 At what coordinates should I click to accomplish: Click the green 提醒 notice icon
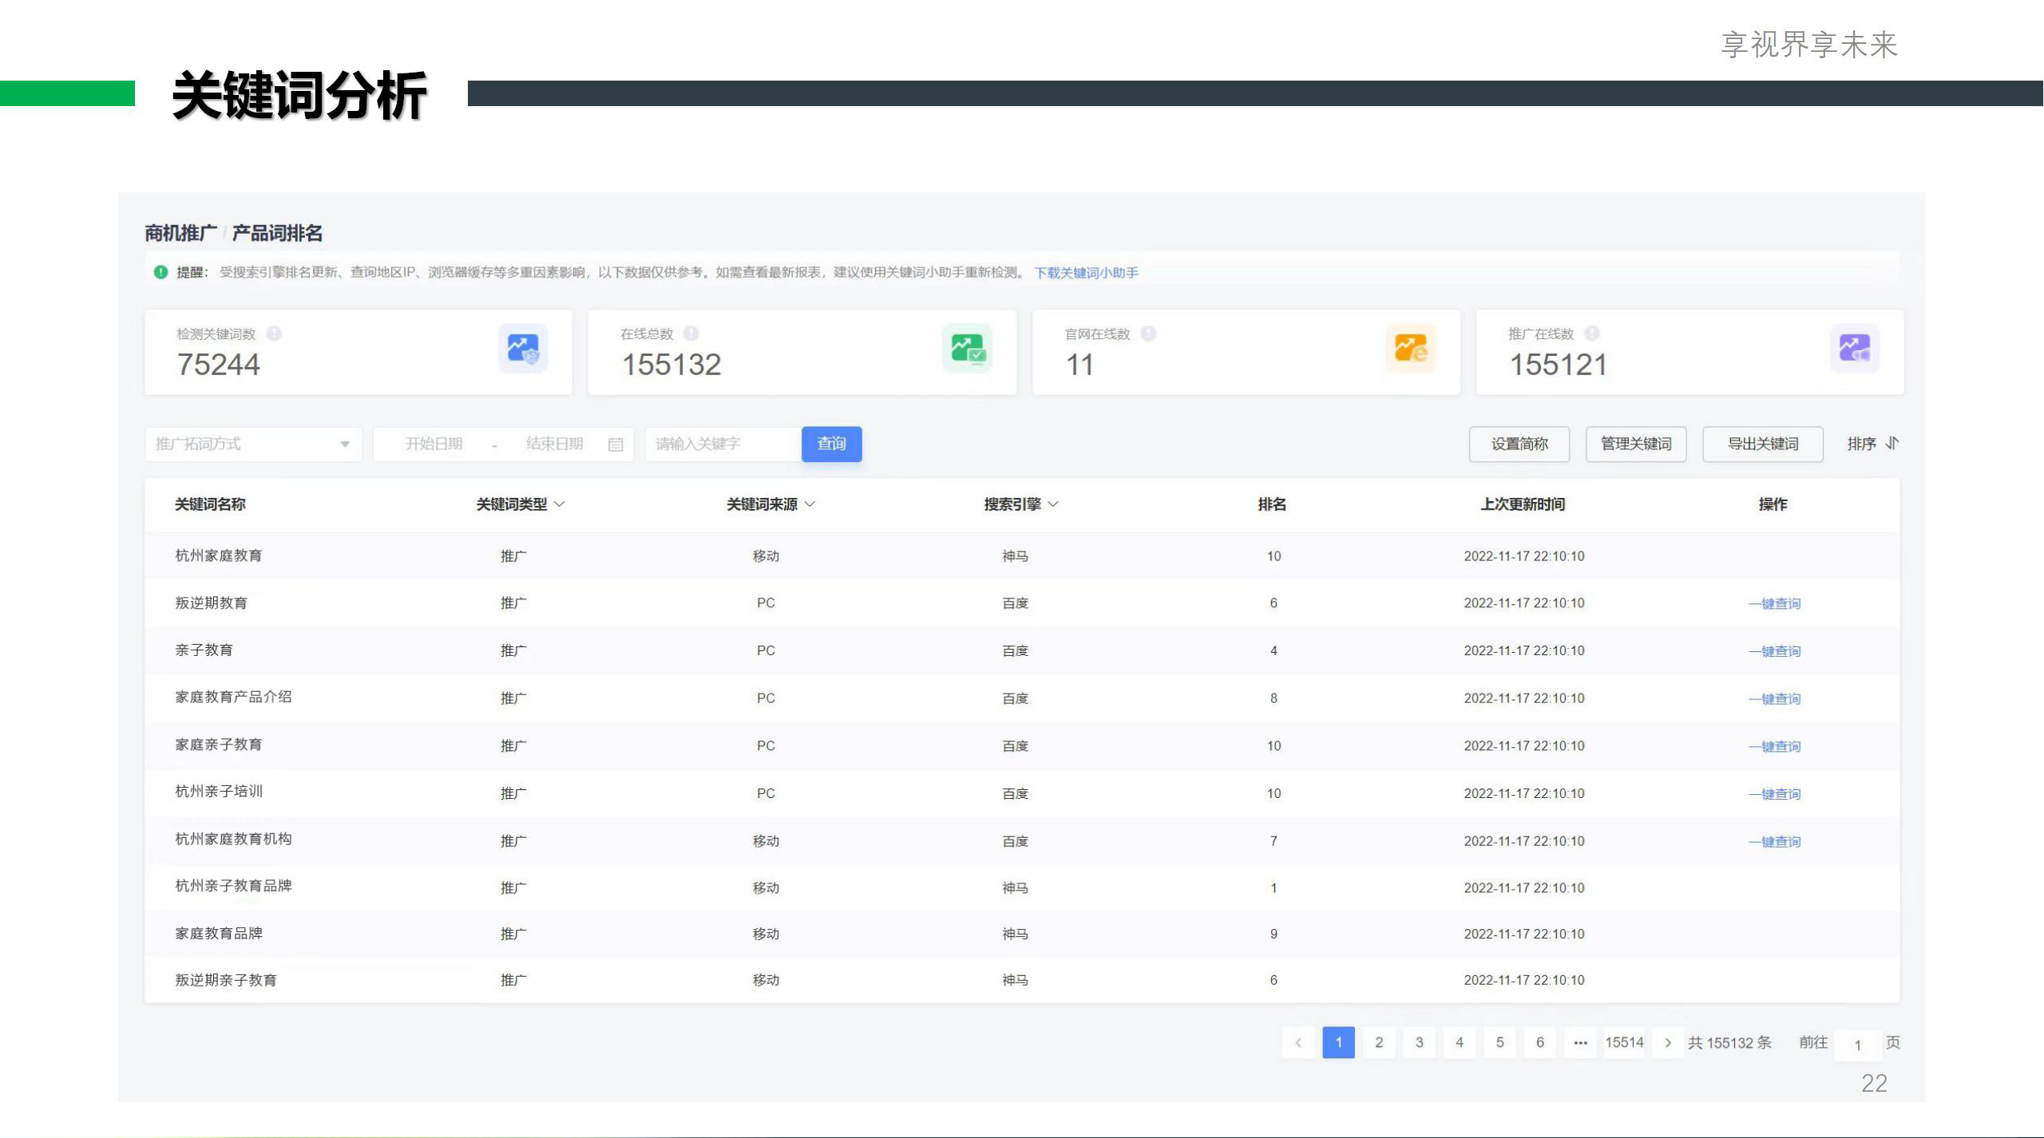click(160, 272)
